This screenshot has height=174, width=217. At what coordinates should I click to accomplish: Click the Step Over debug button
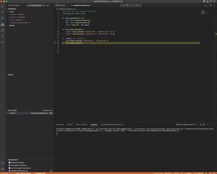click(x=127, y=5)
